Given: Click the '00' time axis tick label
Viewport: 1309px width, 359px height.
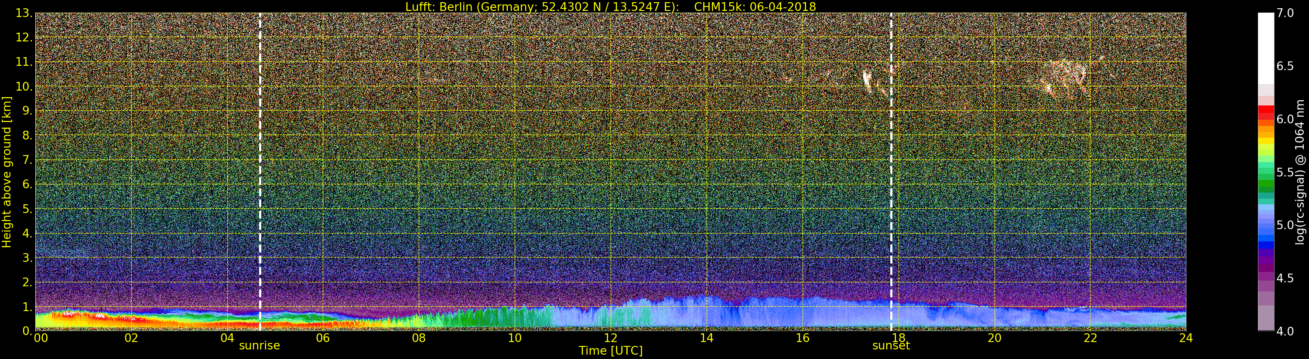Looking at the screenshot, I should (x=41, y=338).
